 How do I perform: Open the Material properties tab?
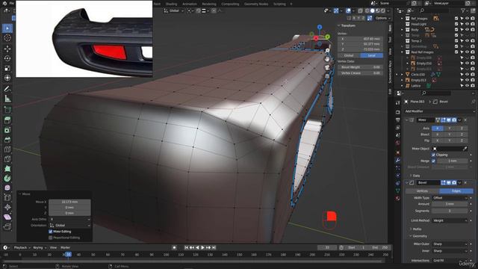(x=398, y=198)
